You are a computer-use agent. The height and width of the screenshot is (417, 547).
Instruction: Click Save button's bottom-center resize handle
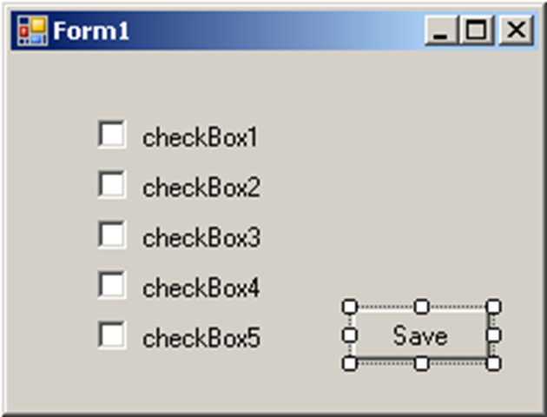coord(421,363)
